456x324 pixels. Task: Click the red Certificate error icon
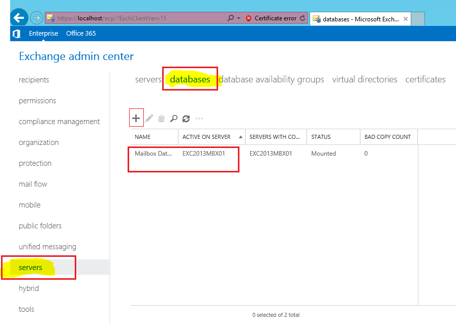[249, 18]
